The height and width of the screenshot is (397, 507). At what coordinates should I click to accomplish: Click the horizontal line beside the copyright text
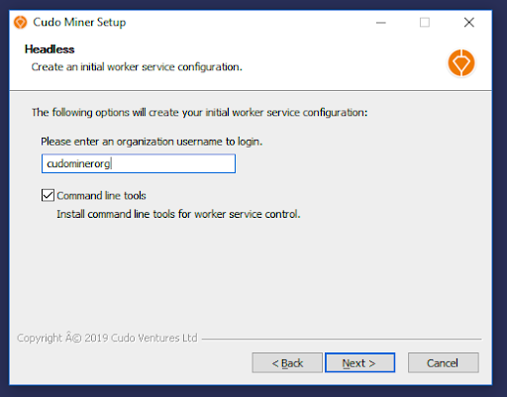pyautogui.click(x=342, y=339)
